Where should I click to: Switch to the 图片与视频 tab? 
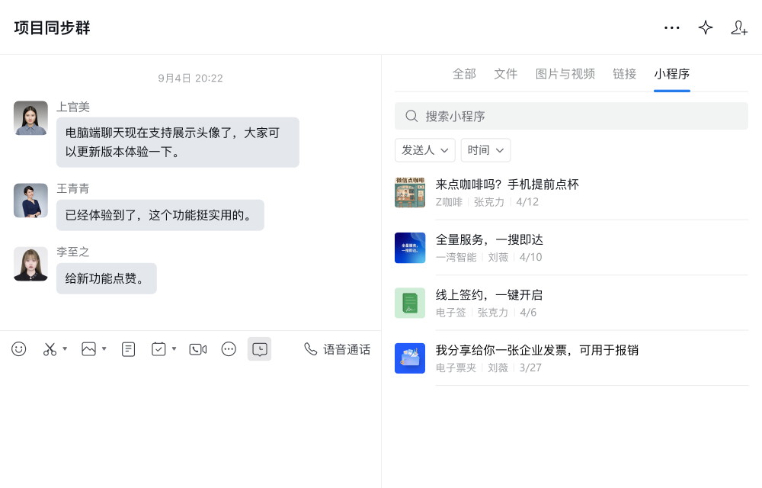pyautogui.click(x=565, y=74)
